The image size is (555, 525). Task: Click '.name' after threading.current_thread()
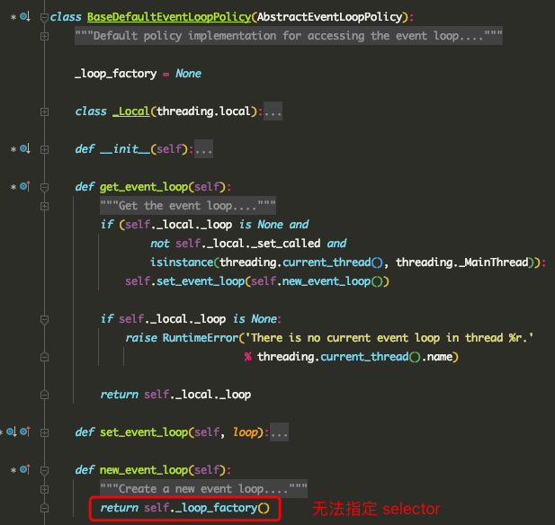pyautogui.click(x=436, y=356)
